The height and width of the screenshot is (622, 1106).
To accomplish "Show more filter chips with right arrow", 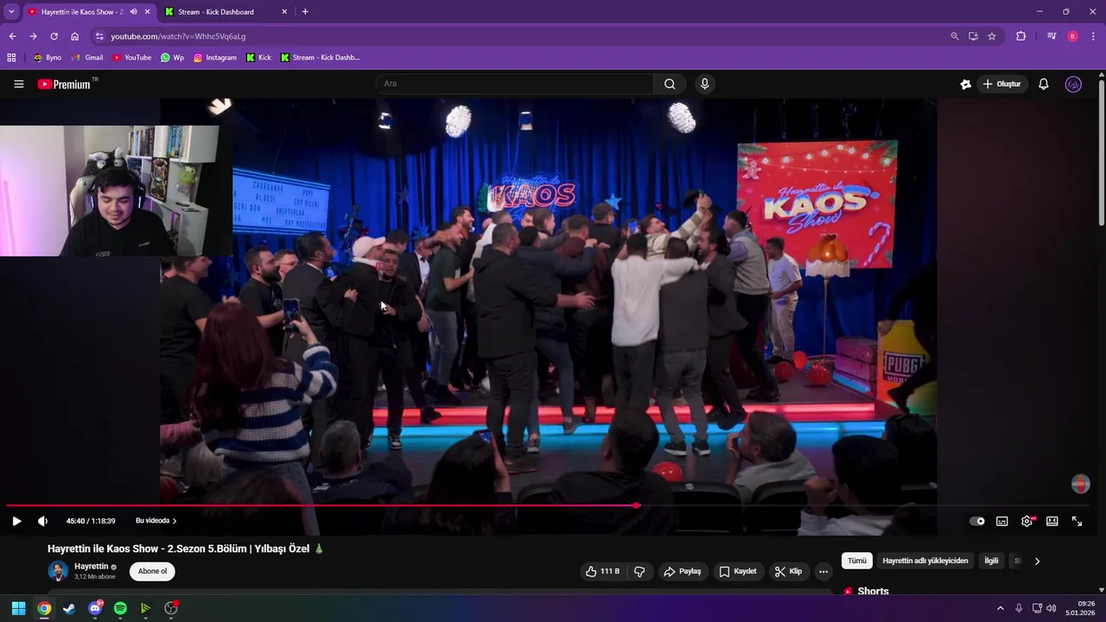I will pos(1037,561).
